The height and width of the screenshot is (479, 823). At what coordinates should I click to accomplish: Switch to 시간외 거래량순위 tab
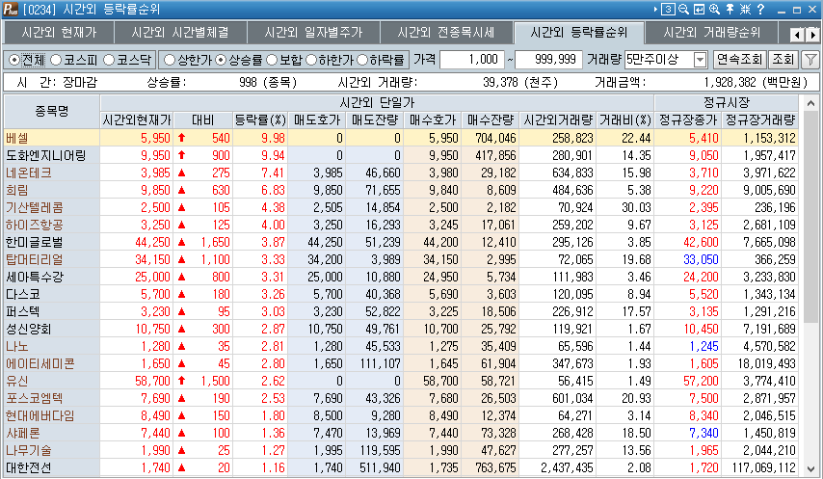[x=712, y=33]
